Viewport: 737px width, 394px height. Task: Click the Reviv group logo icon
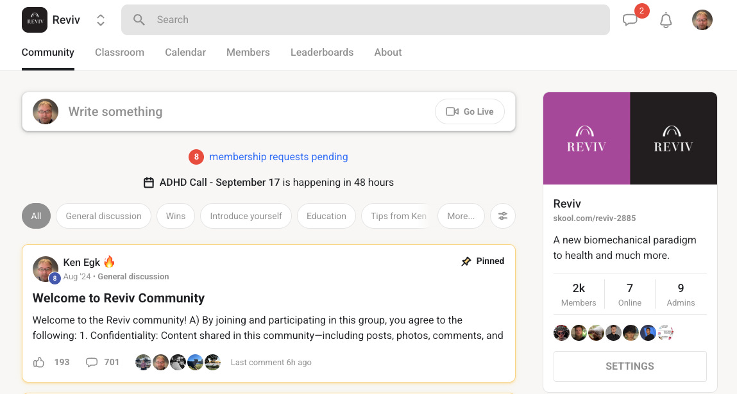[x=34, y=20]
